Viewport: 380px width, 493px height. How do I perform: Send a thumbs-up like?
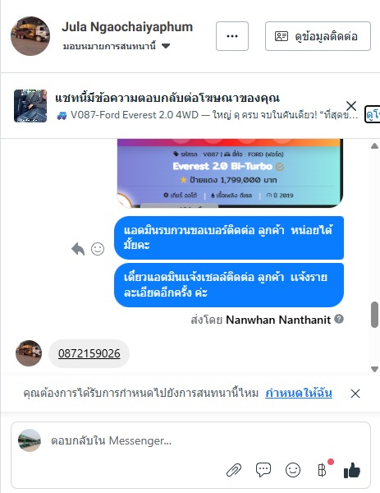[352, 470]
